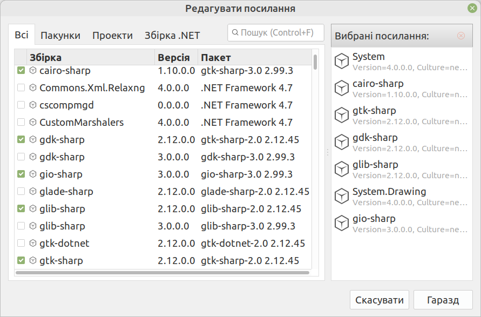
Task: Clear selected references with red X icon
Action: coord(460,36)
